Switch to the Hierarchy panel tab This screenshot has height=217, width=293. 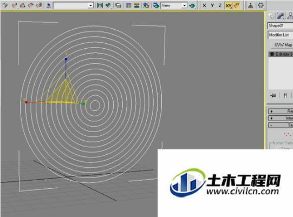(x=290, y=16)
